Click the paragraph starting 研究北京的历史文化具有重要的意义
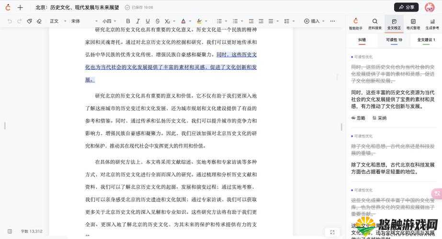The height and width of the screenshot is (239, 442). click(x=171, y=121)
